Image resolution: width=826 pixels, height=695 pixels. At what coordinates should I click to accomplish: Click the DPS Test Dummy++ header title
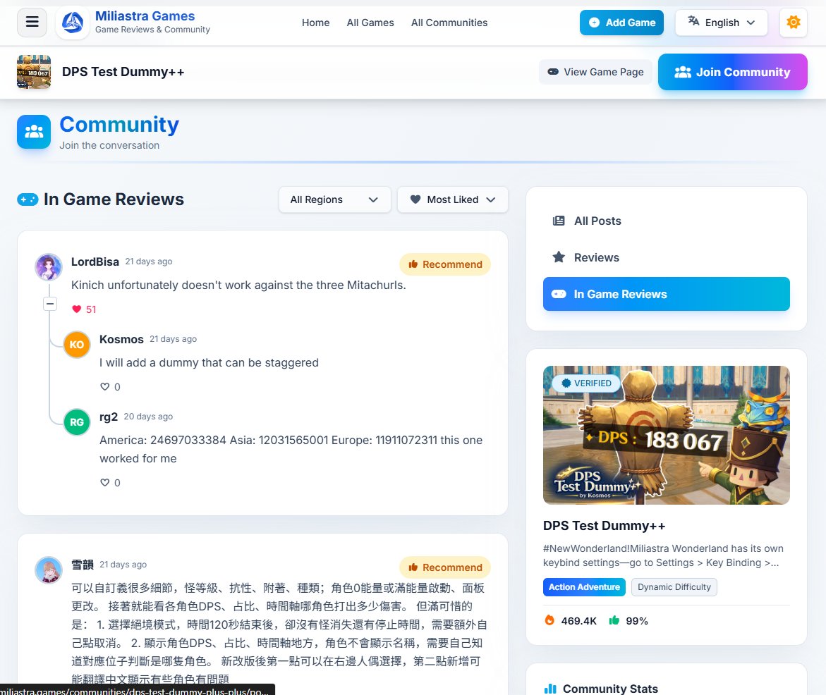pyautogui.click(x=123, y=72)
